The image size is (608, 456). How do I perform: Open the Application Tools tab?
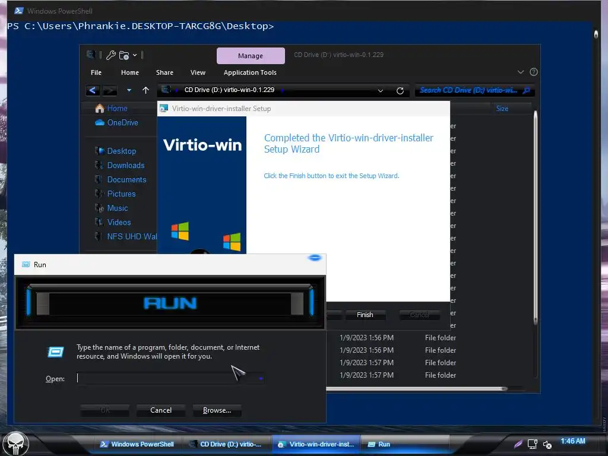[x=250, y=72]
